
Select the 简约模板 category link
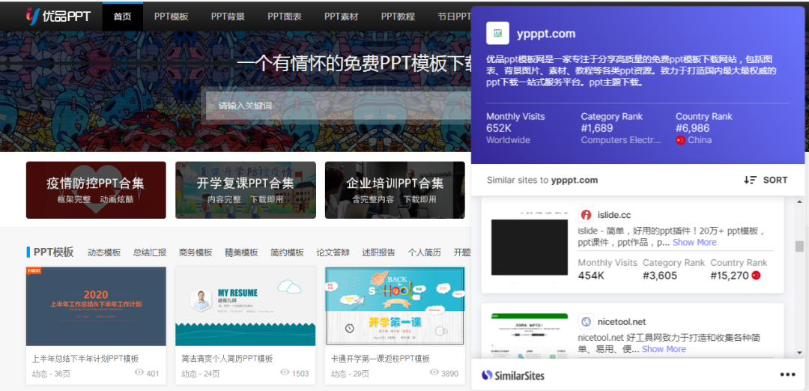tap(287, 252)
